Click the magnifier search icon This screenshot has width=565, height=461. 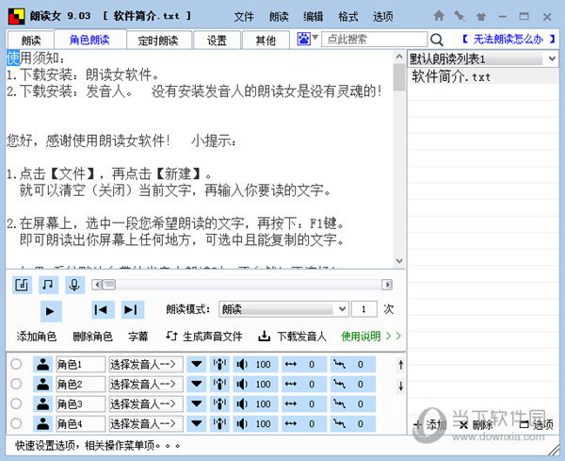click(x=437, y=40)
